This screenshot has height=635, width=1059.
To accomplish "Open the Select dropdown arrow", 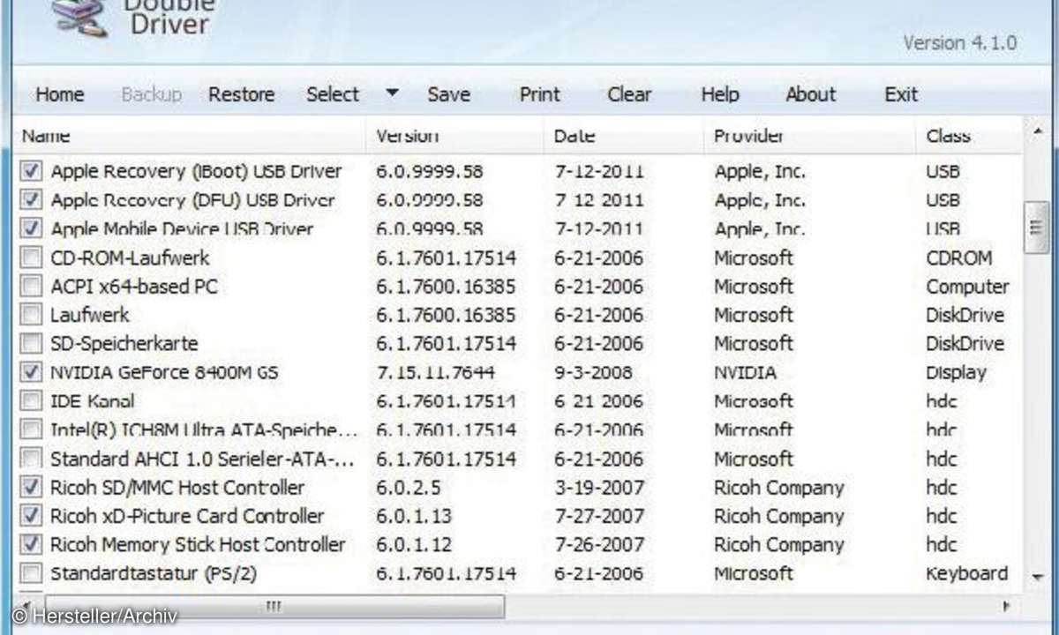I will pyautogui.click(x=393, y=93).
